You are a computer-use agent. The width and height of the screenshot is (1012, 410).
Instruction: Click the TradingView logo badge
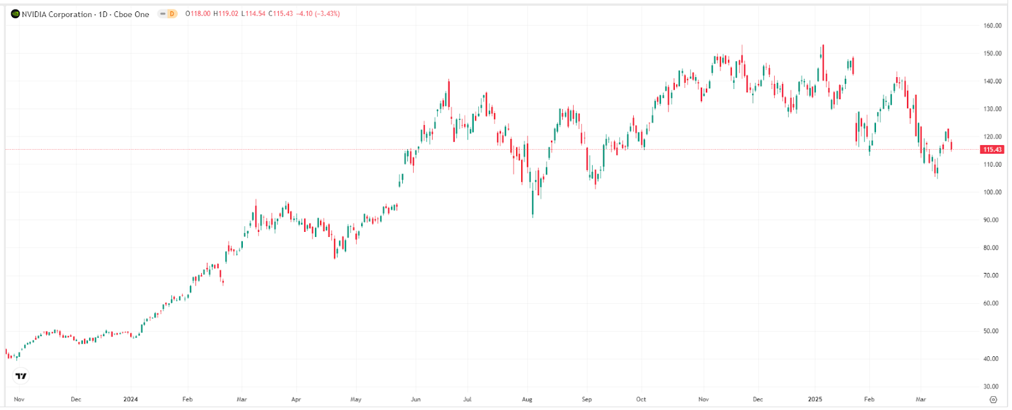[x=21, y=376]
